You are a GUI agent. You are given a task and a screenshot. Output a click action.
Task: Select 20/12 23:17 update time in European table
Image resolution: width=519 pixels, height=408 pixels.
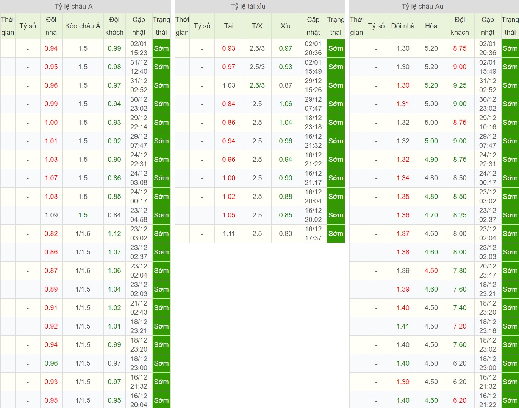[488, 271]
